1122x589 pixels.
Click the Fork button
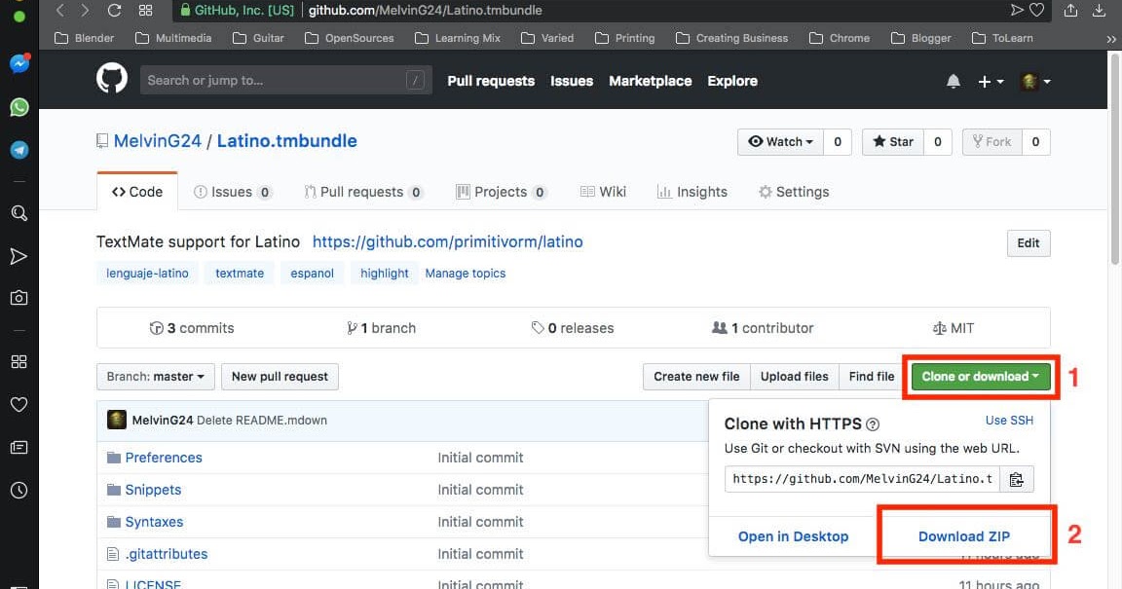[991, 142]
